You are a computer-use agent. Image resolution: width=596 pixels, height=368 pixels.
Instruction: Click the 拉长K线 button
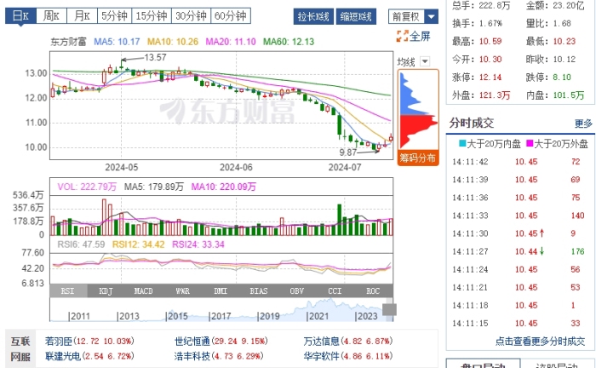[x=313, y=17]
